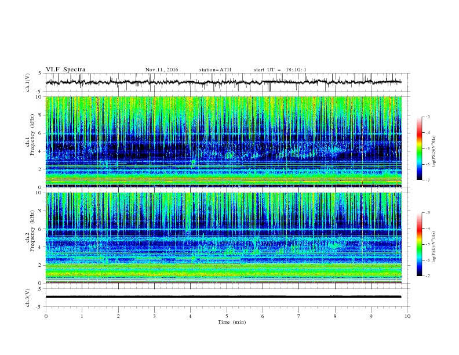Click the "-7" tick on ch.2 colorbar
The image size is (459, 355).
click(x=427, y=276)
